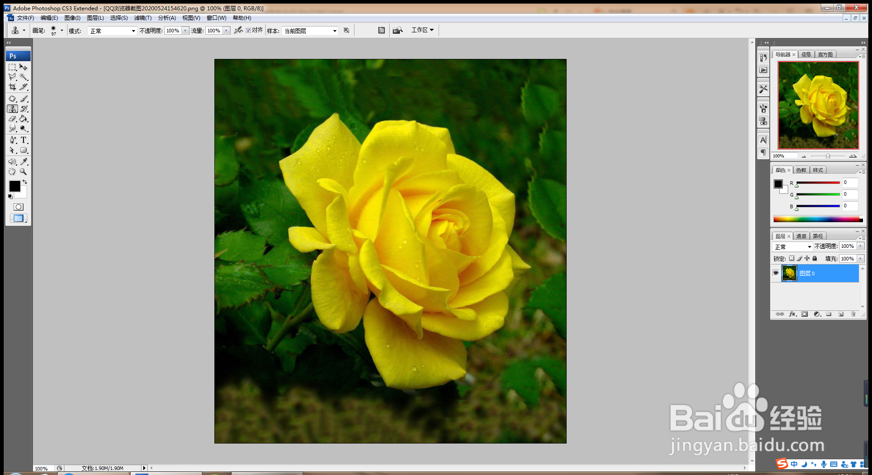
Task: Select the Hand tool
Action: pos(13,171)
